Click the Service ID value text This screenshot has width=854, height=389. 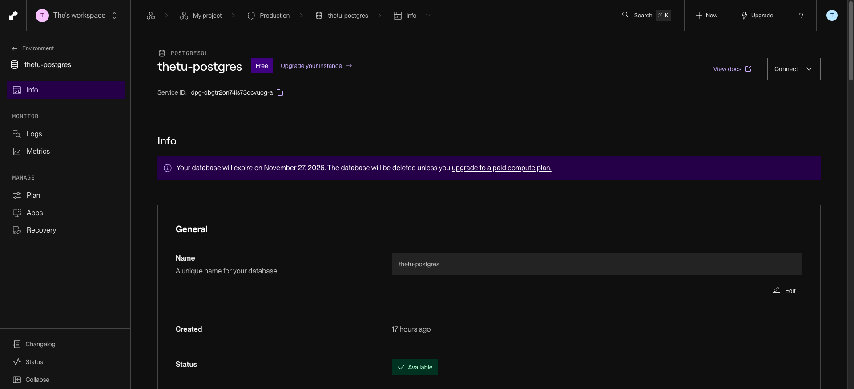pyautogui.click(x=232, y=93)
